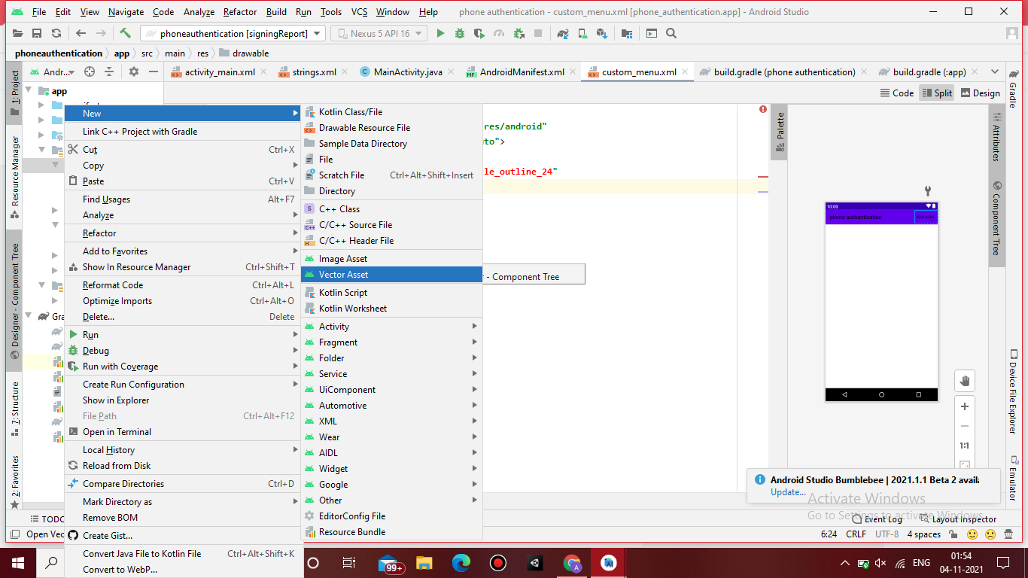Image resolution: width=1028 pixels, height=578 pixels.
Task: Save all files using the disk icon
Action: pos(36,33)
